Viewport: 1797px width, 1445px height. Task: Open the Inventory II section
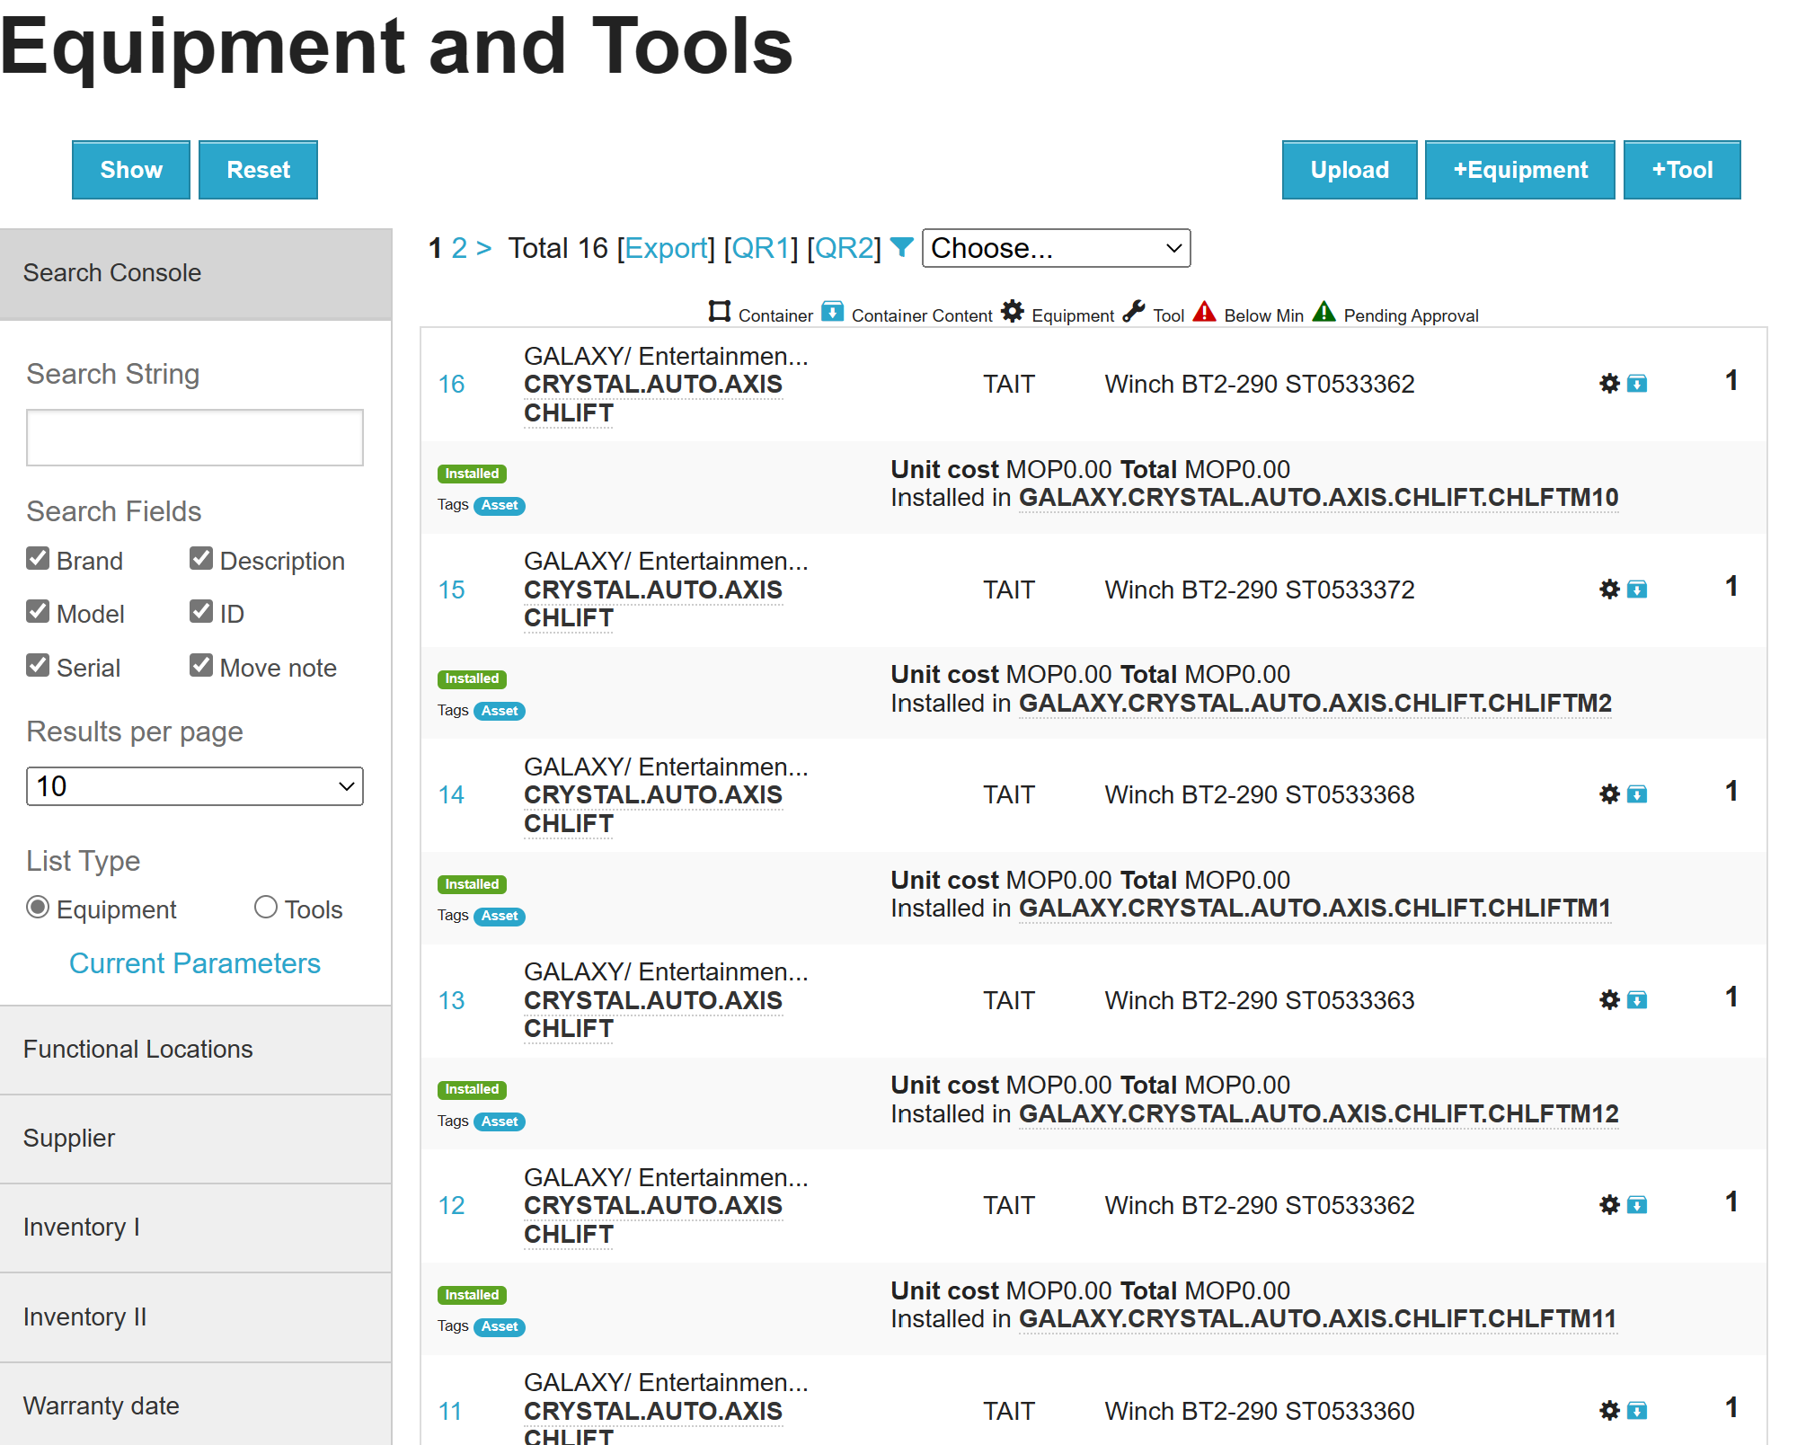tap(84, 1316)
